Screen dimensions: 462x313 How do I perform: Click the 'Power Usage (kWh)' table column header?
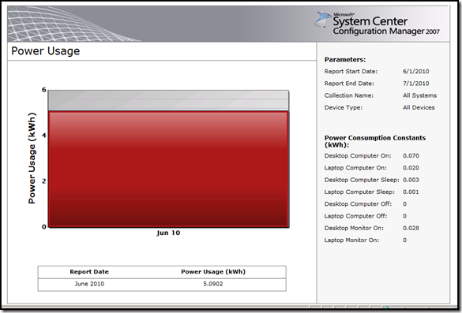pos(213,272)
